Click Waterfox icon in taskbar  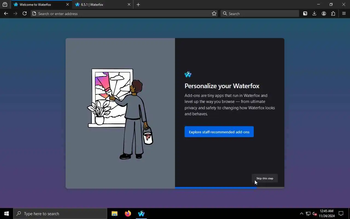pos(141,214)
